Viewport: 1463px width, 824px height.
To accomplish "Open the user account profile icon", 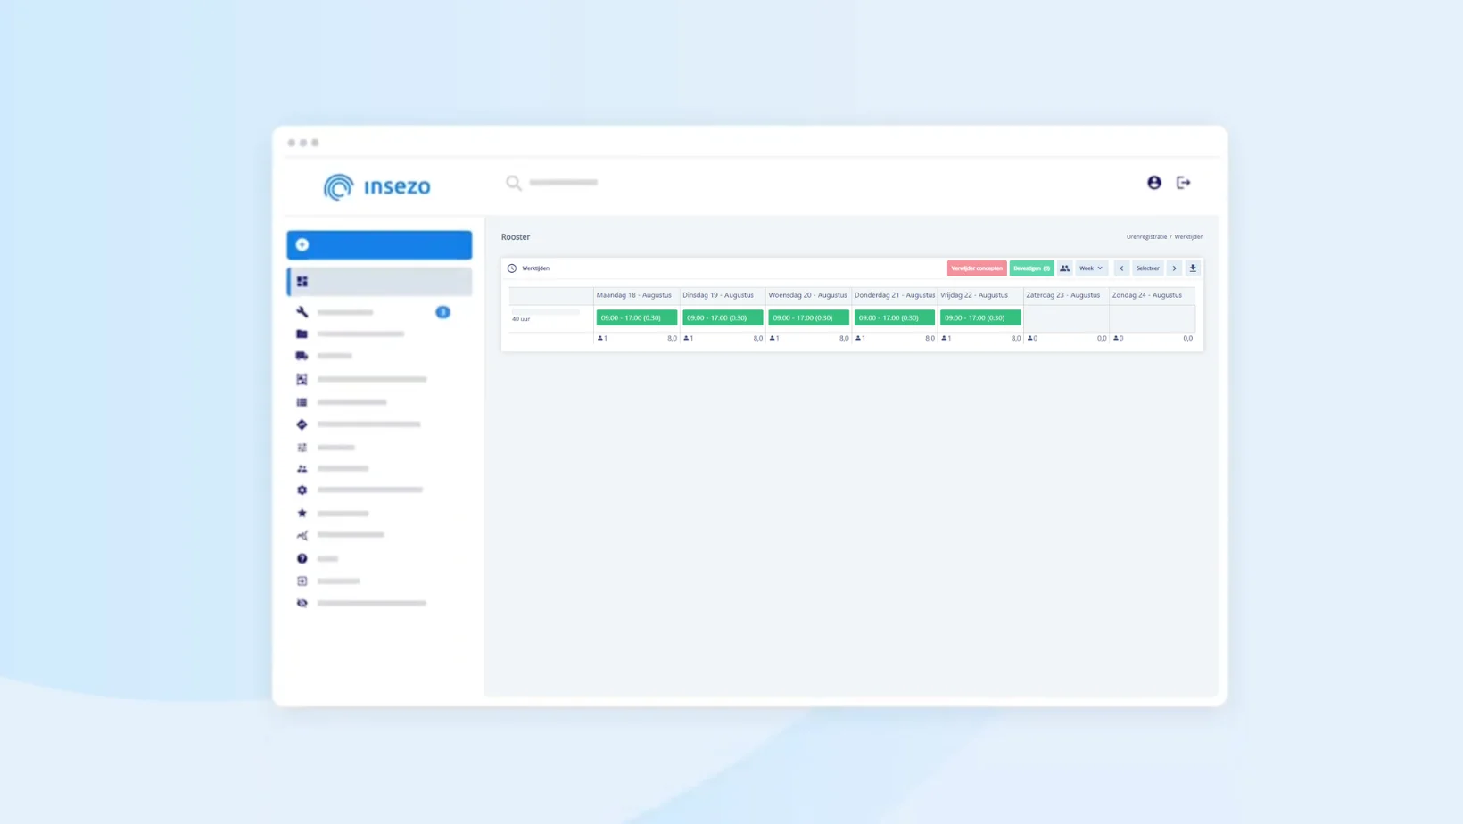I will coord(1154,183).
